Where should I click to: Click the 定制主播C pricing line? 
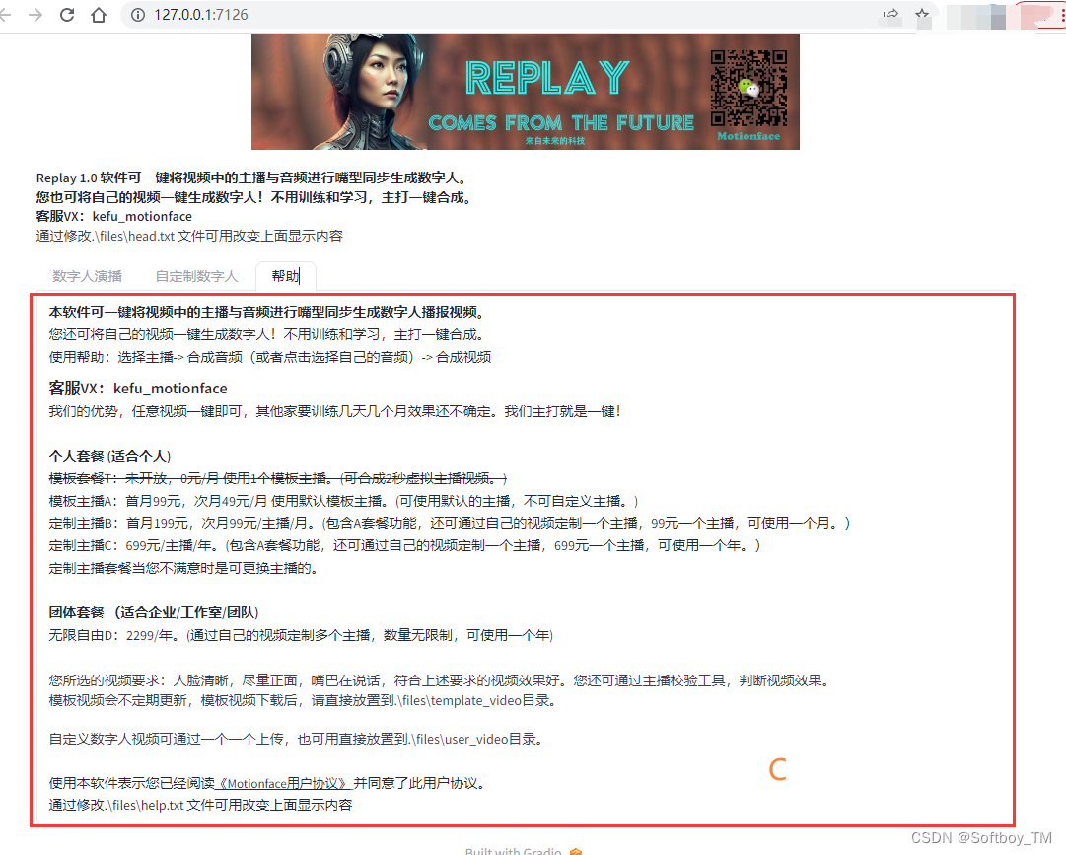[404, 545]
